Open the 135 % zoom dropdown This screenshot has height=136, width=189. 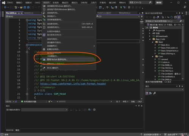(x=13, y=101)
